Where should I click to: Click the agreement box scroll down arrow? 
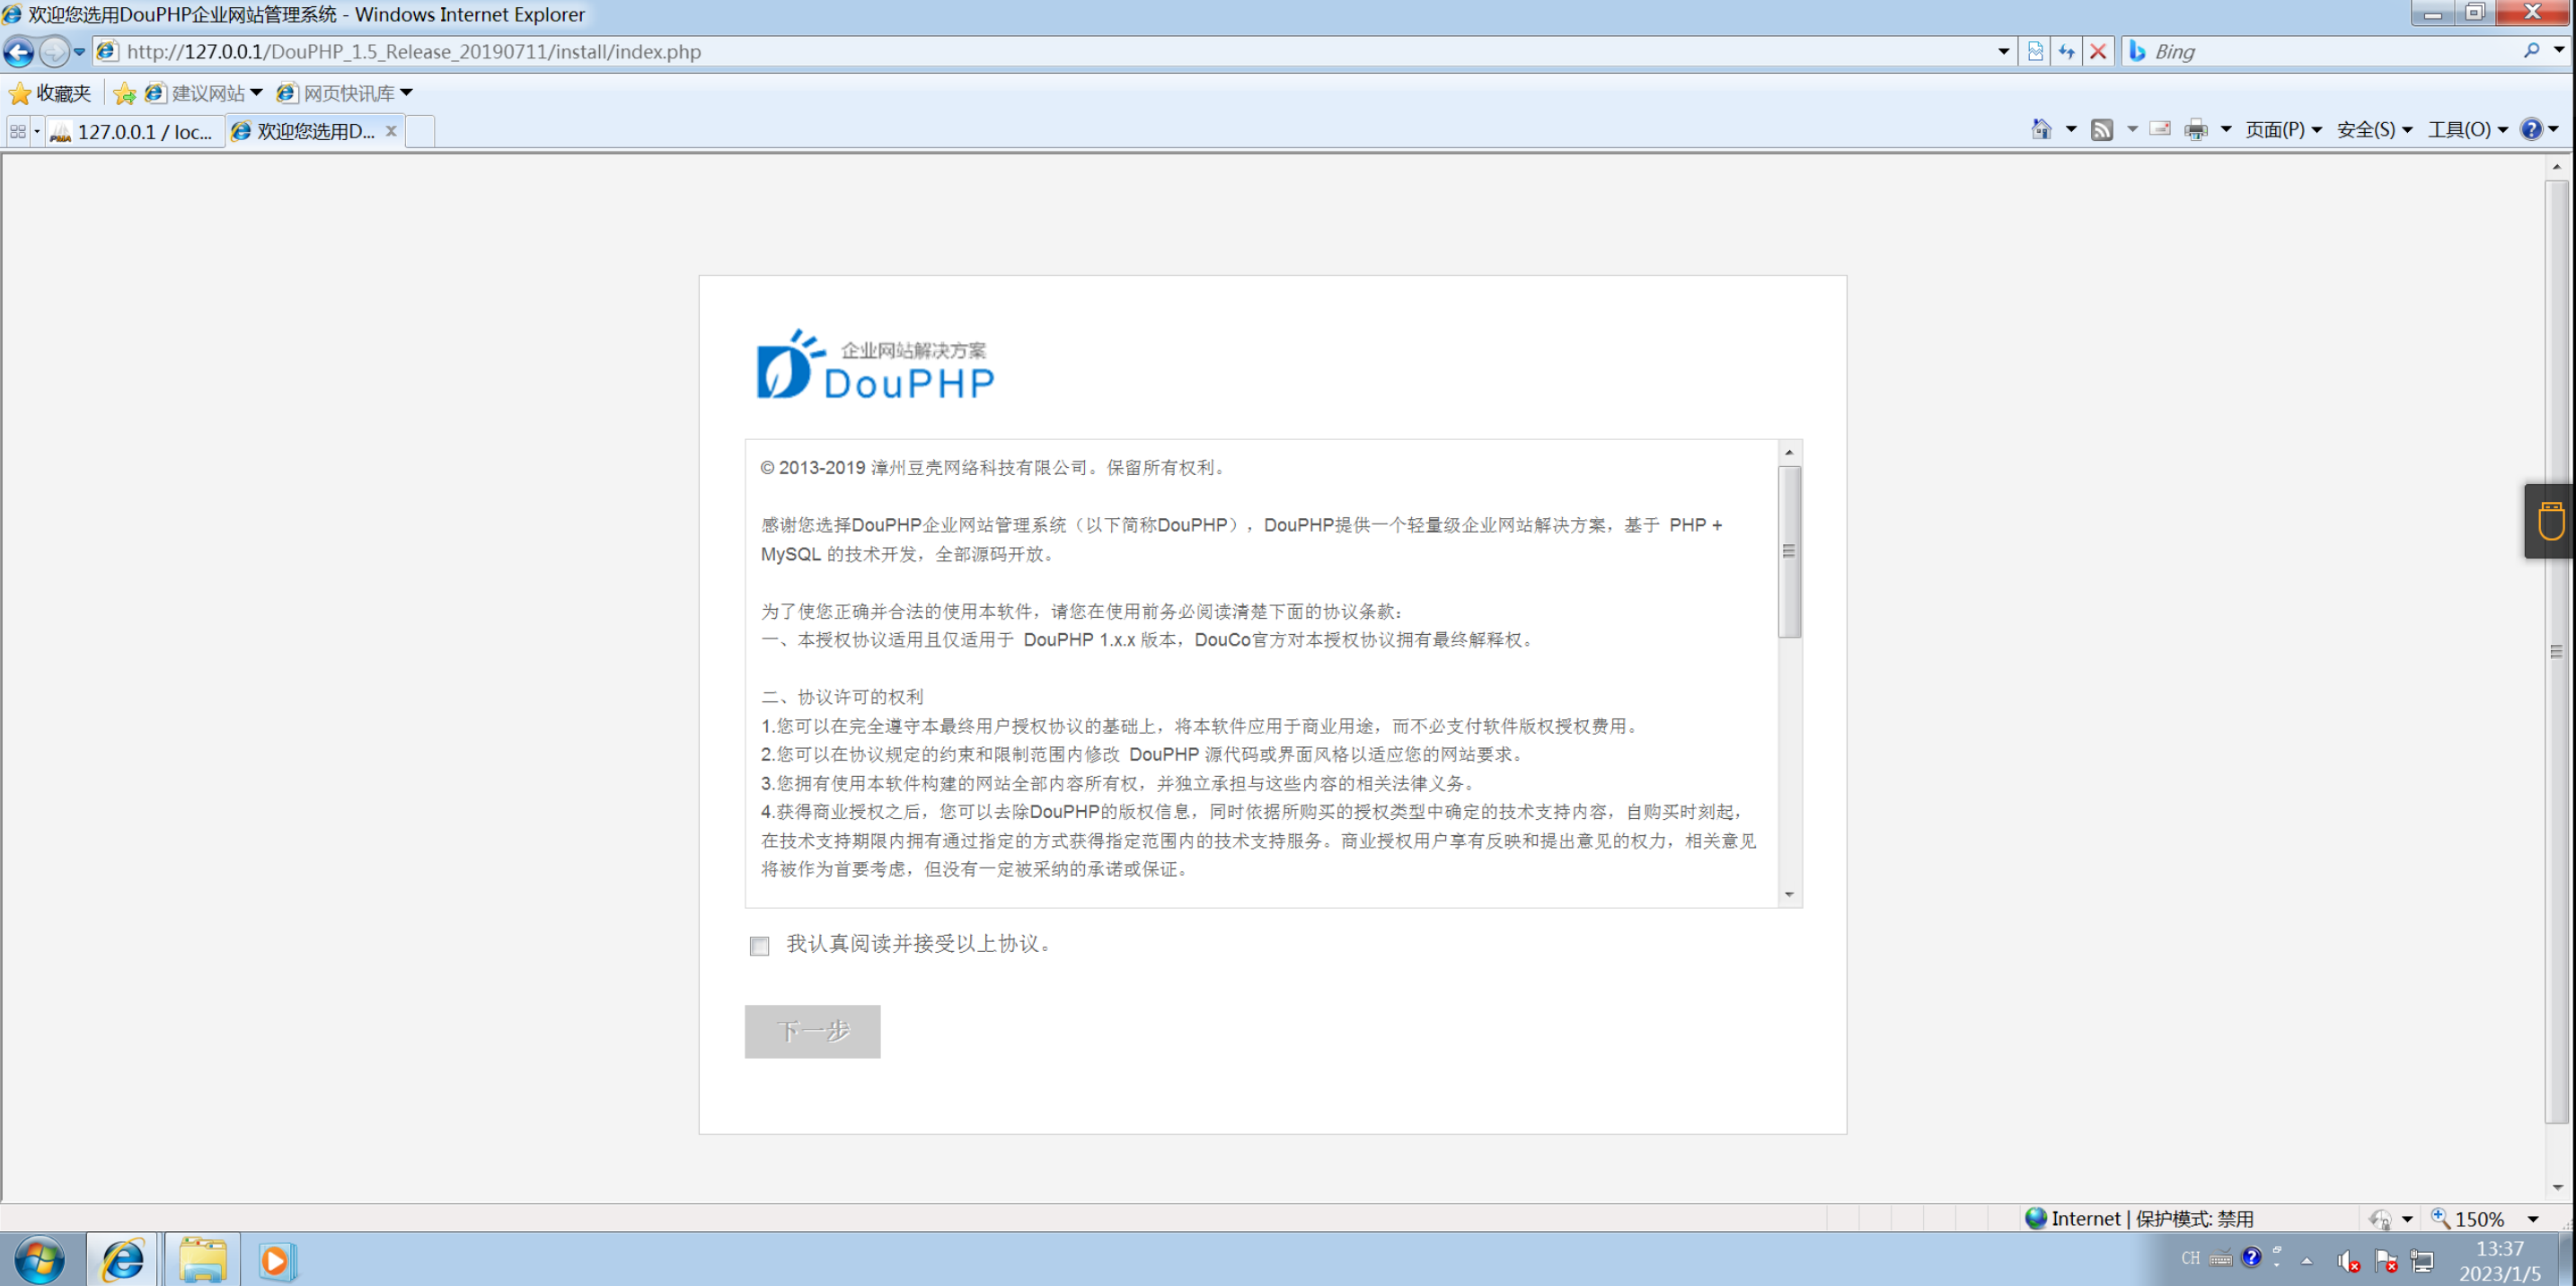(x=1789, y=894)
